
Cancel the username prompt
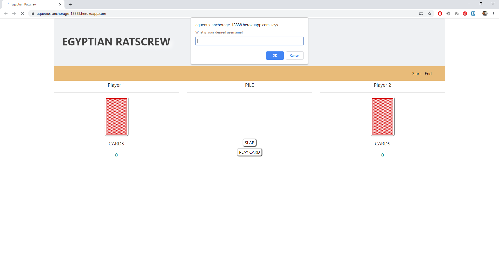(294, 56)
